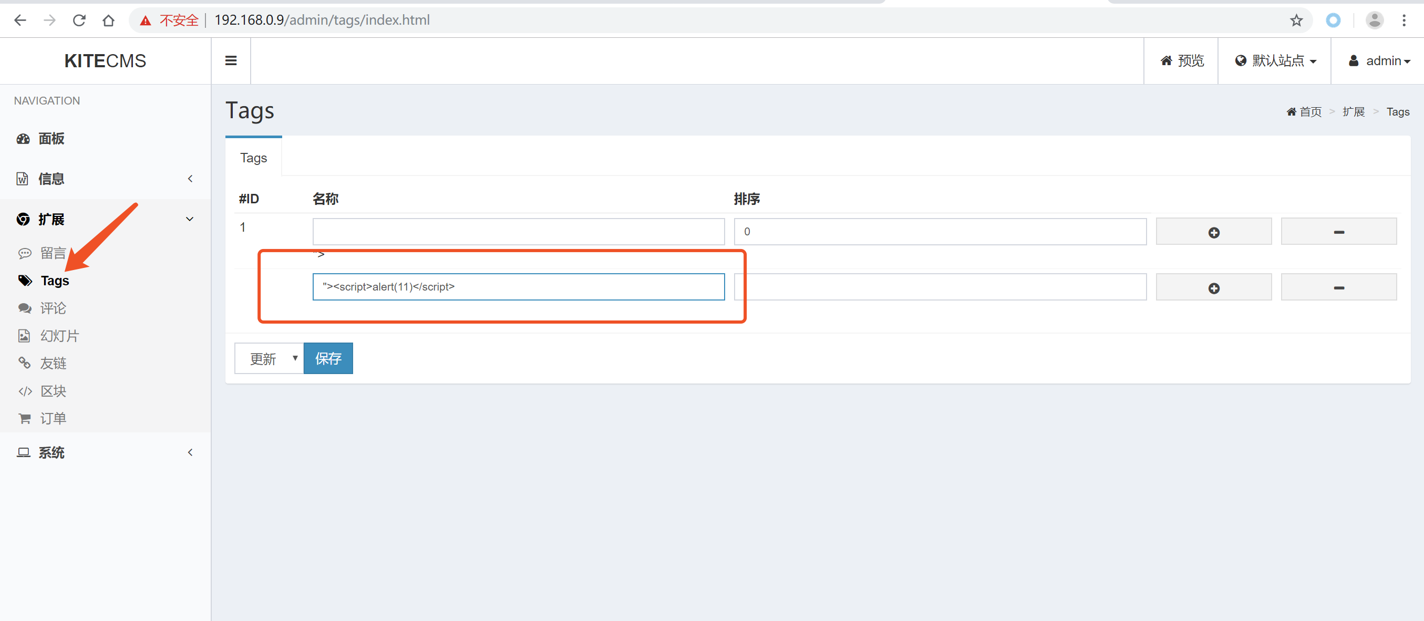
Task: Click the browser home icon
Action: (x=108, y=20)
